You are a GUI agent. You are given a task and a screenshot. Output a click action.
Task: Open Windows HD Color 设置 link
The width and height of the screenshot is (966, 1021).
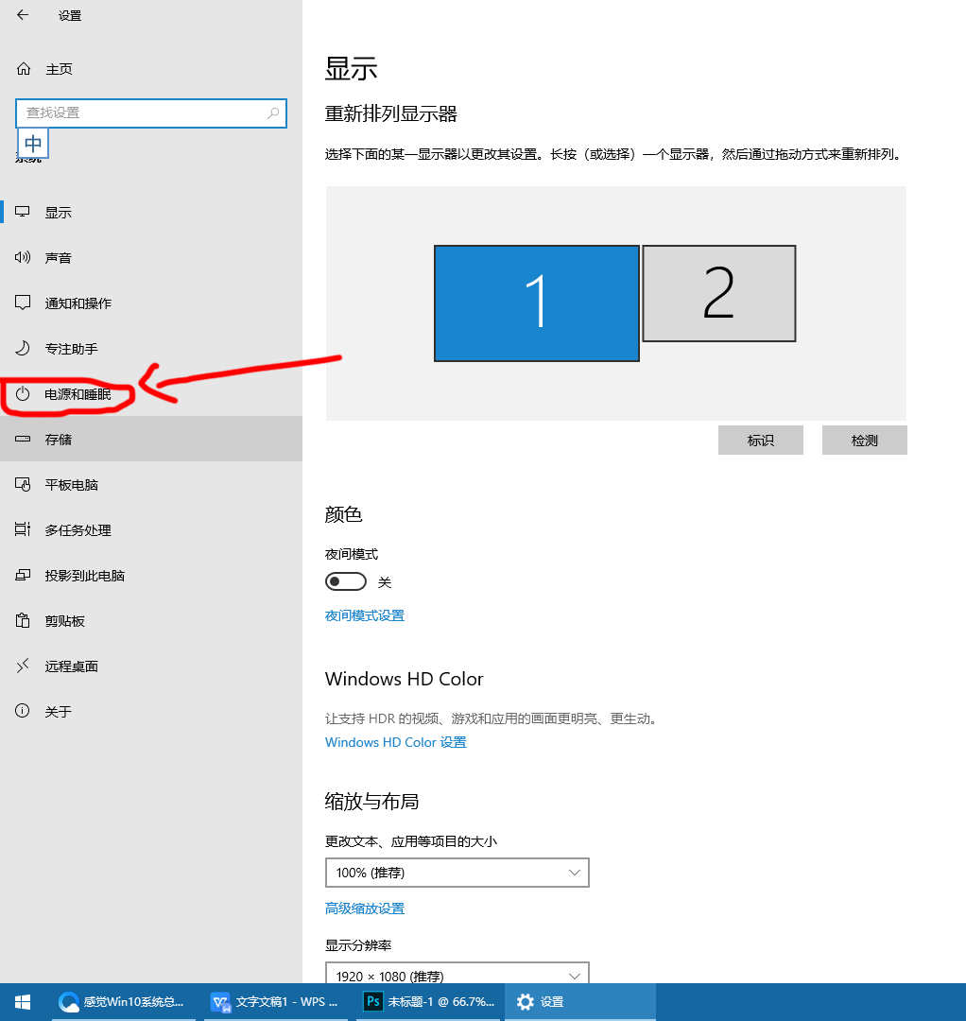pos(394,742)
